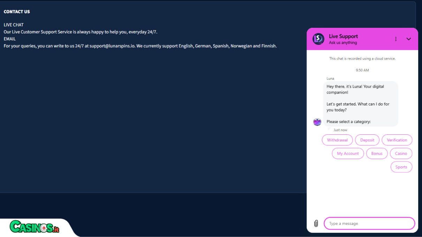Click Luna's bot avatar icon
Image resolution: width=422 pixels, height=237 pixels.
(317, 122)
